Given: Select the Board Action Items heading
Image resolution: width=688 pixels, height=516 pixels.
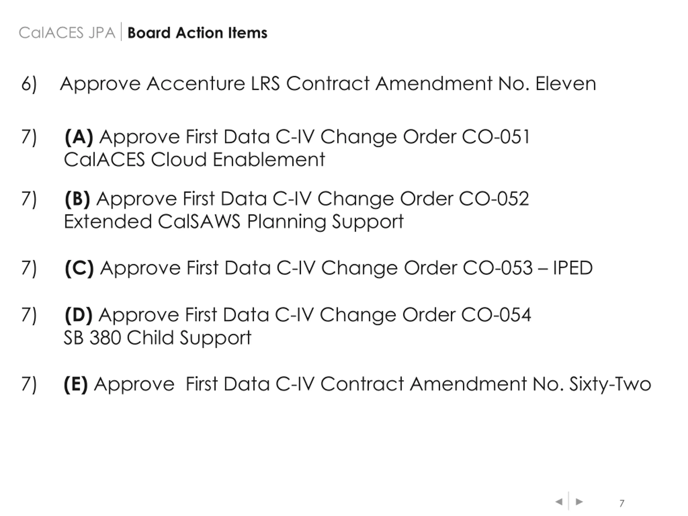Looking at the screenshot, I should point(198,33).
